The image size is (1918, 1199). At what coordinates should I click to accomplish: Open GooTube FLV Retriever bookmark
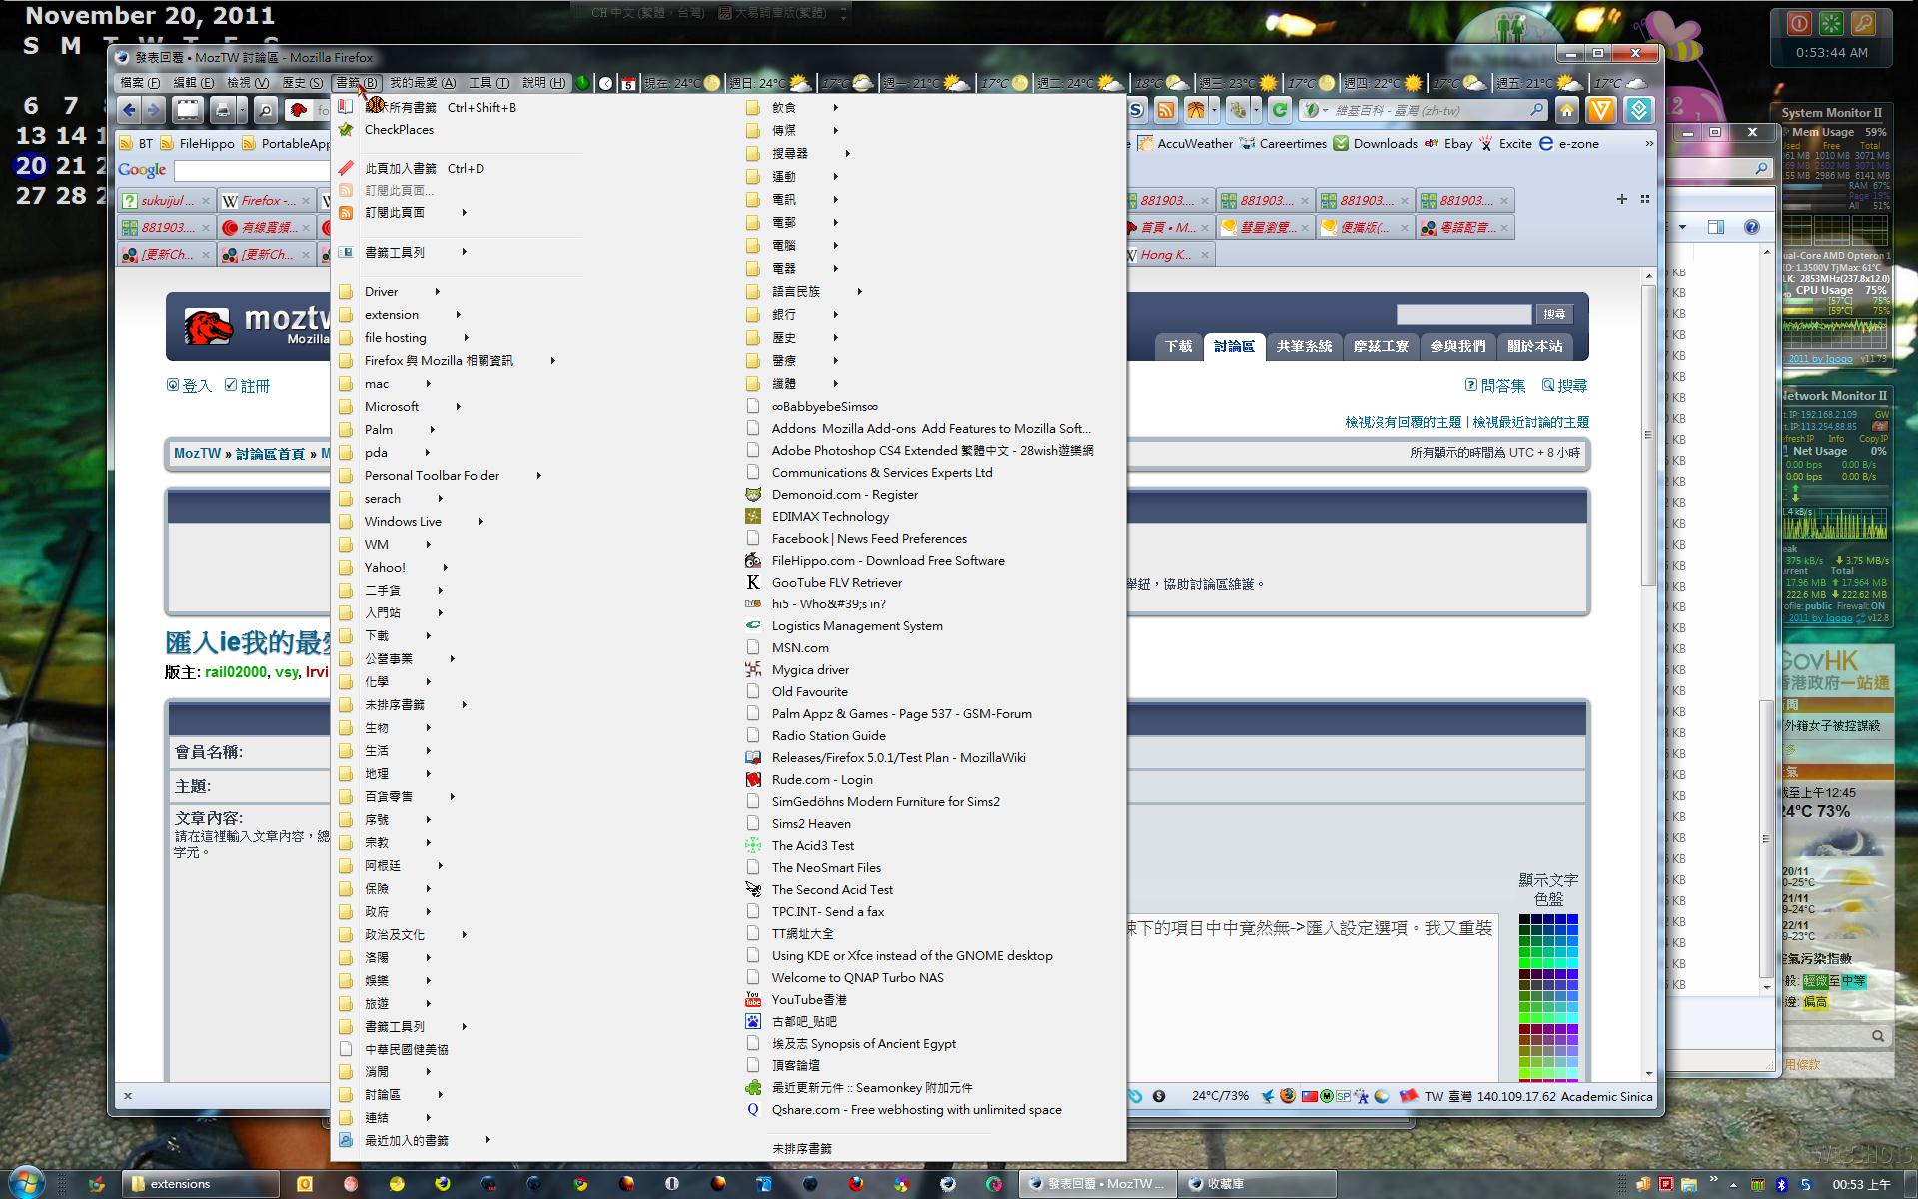tap(837, 582)
